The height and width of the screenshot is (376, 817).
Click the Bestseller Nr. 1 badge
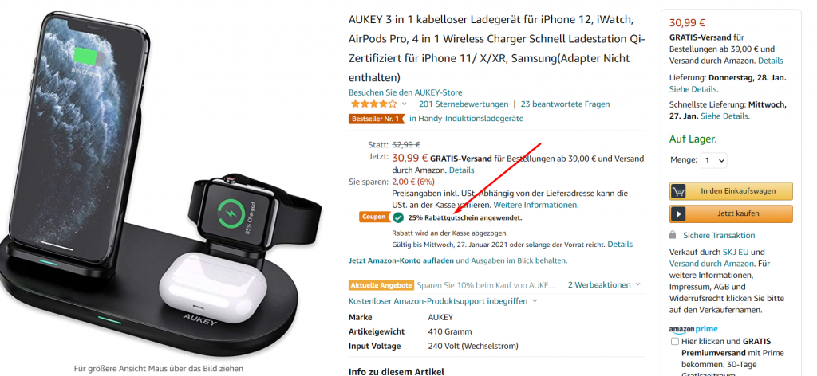pyautogui.click(x=377, y=119)
